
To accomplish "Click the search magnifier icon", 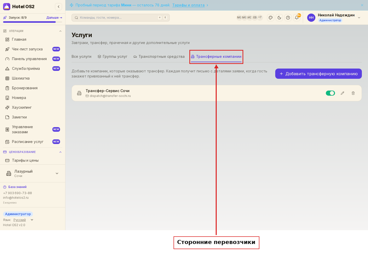I will (76, 18).
